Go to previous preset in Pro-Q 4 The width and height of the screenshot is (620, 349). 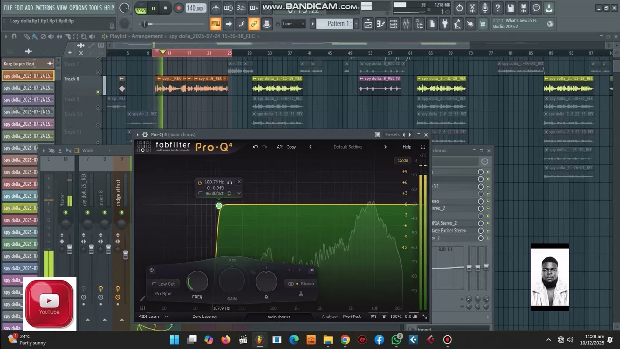coord(310,147)
